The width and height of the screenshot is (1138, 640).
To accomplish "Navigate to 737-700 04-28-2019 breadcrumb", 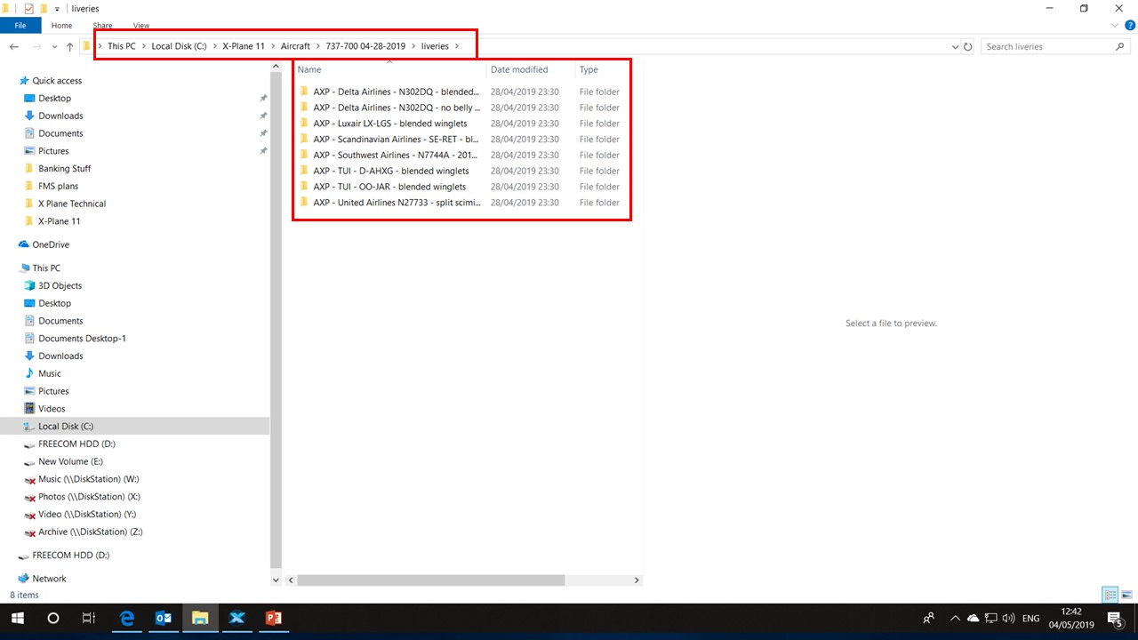I will [x=365, y=46].
